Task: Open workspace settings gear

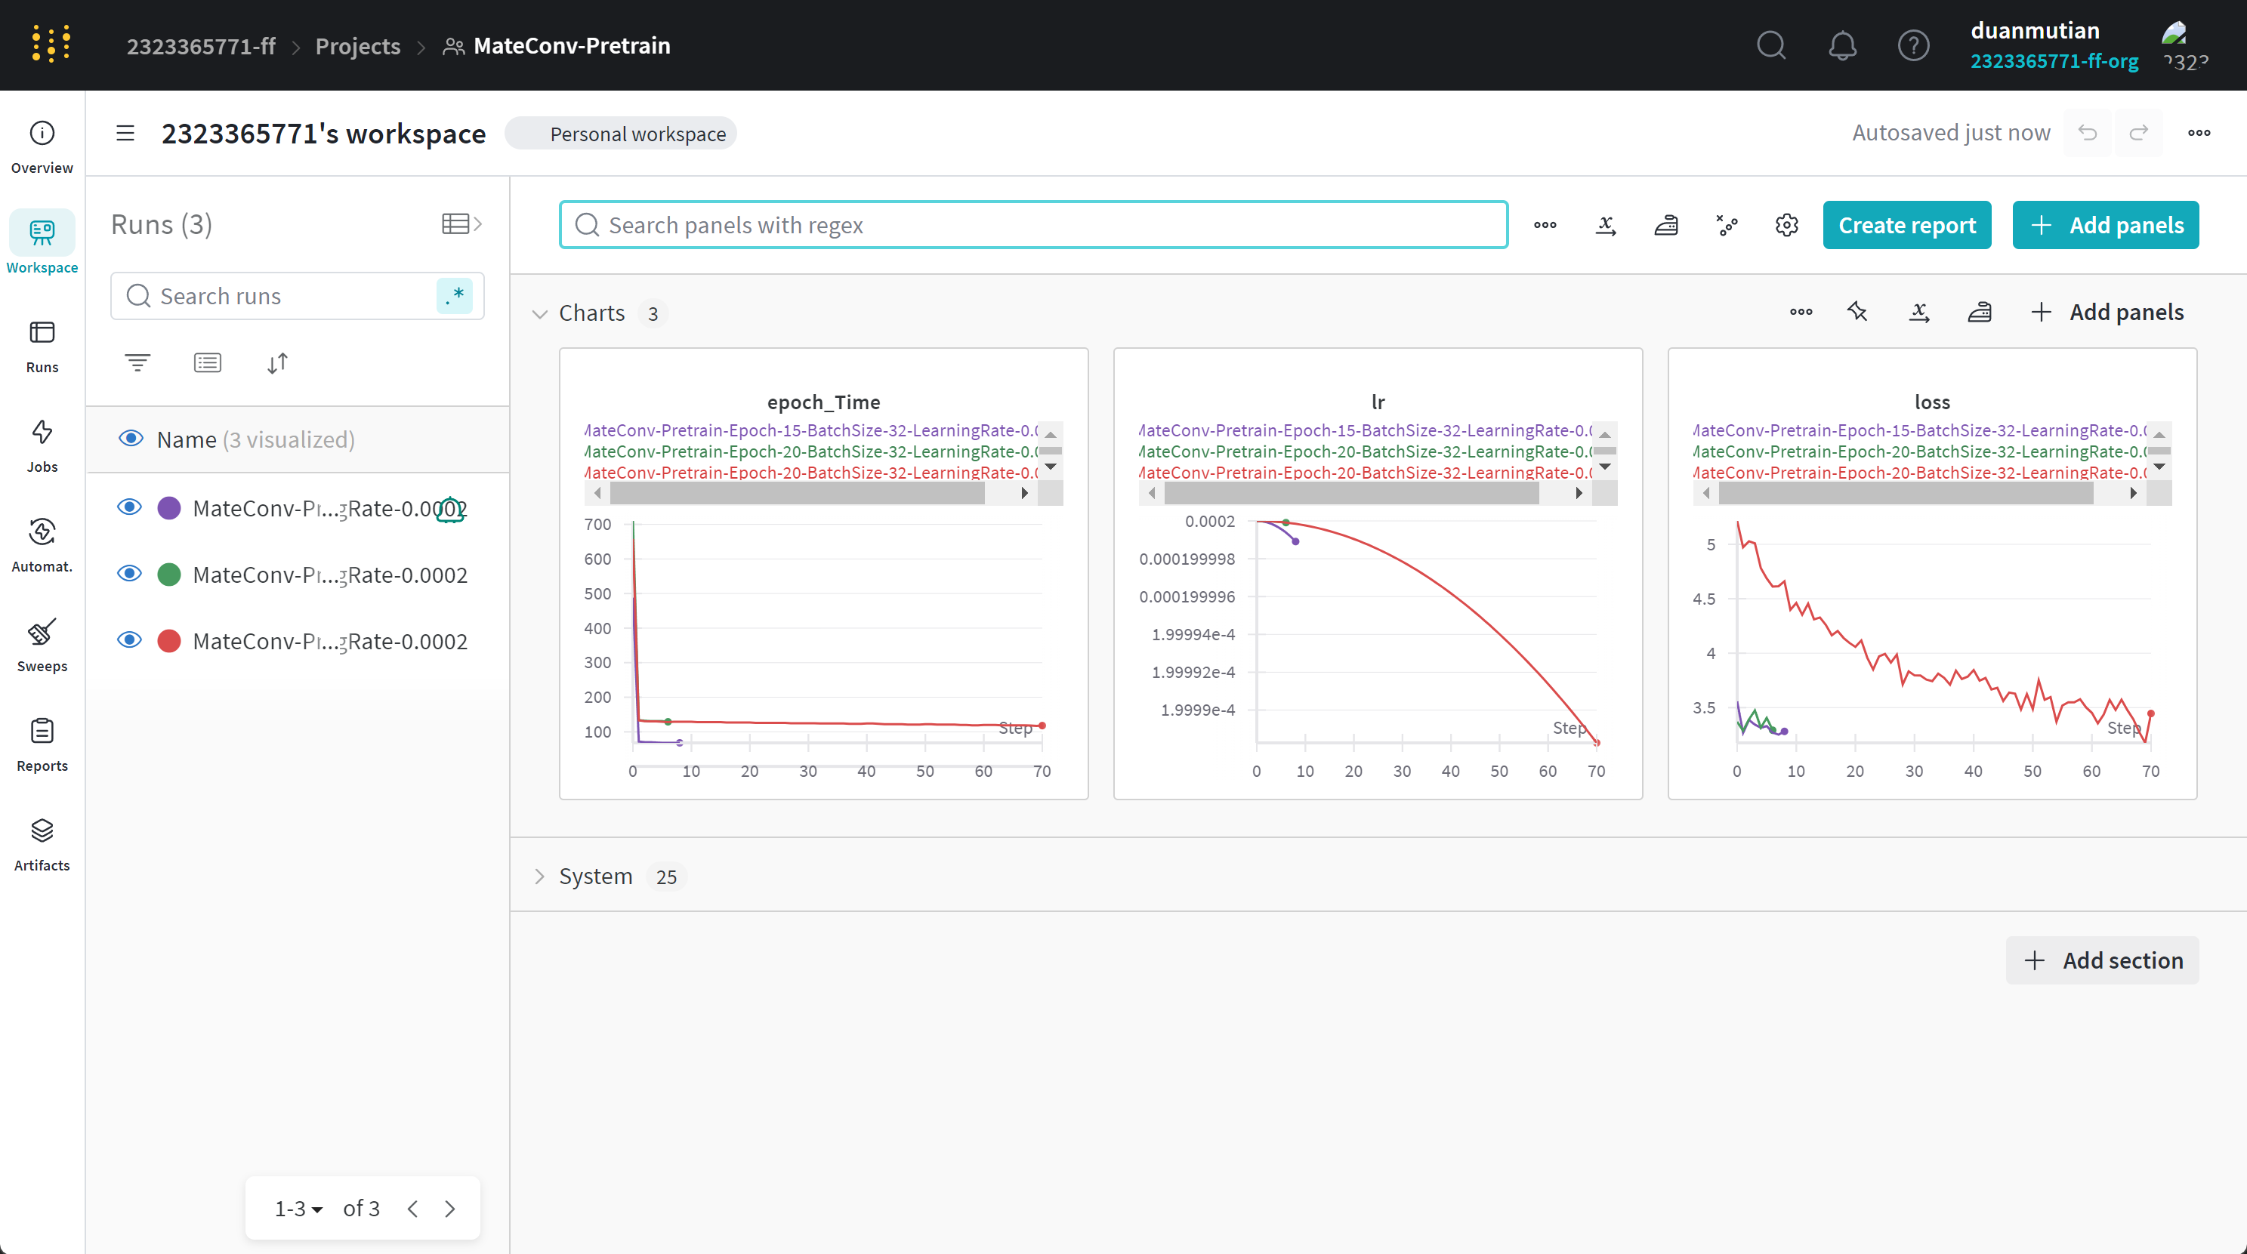Action: pyautogui.click(x=1786, y=225)
